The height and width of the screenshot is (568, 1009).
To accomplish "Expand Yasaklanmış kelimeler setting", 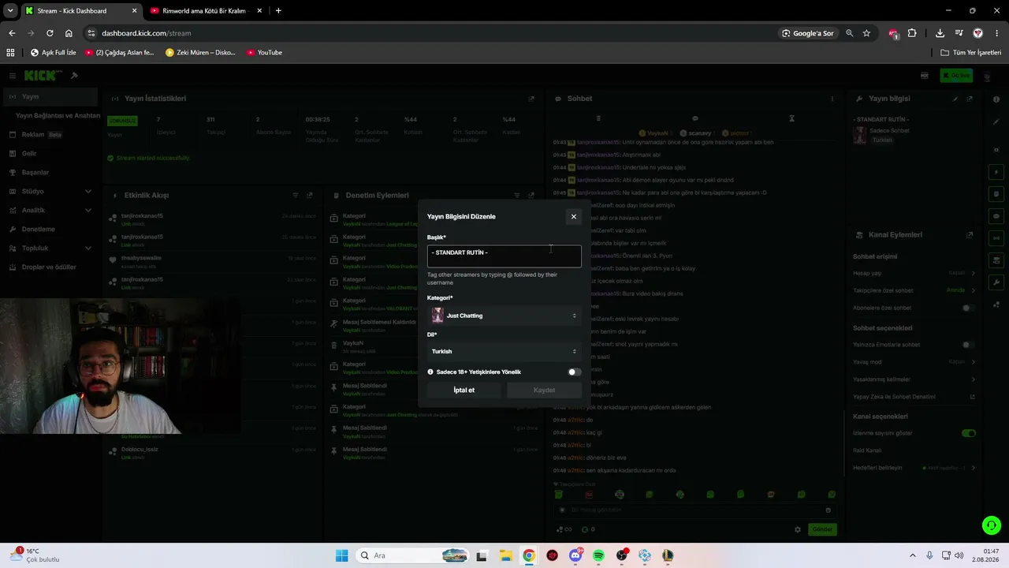I will pos(914,379).
